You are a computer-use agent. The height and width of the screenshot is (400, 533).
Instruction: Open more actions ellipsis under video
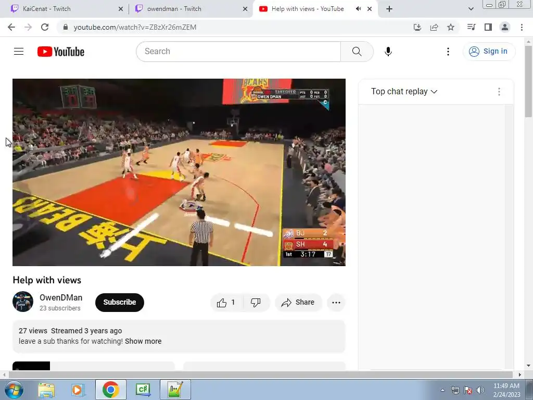(x=336, y=303)
